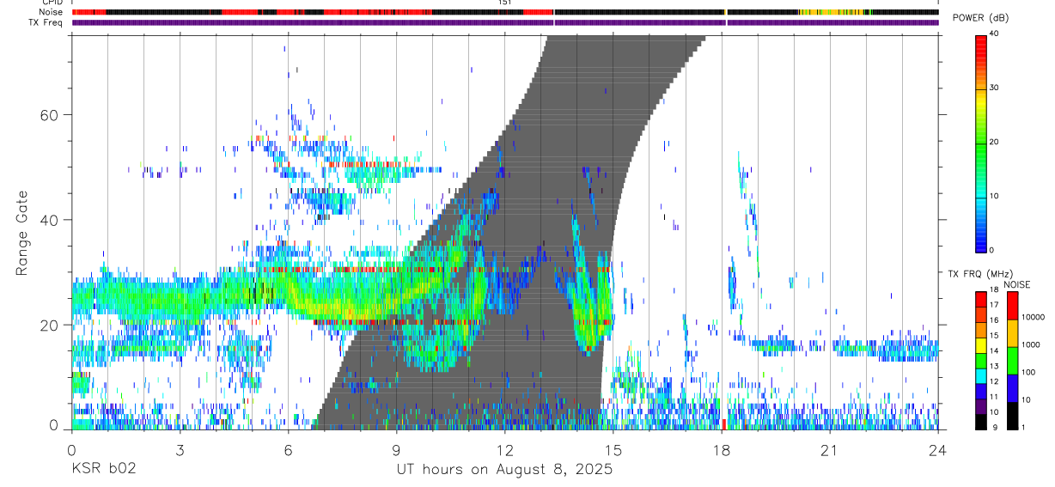This screenshot has height=487, width=1055.
Task: Click the purple TX Freq strip above plot
Action: pyautogui.click(x=505, y=22)
